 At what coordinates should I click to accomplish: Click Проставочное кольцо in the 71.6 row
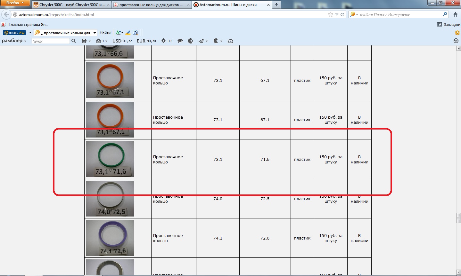point(168,159)
